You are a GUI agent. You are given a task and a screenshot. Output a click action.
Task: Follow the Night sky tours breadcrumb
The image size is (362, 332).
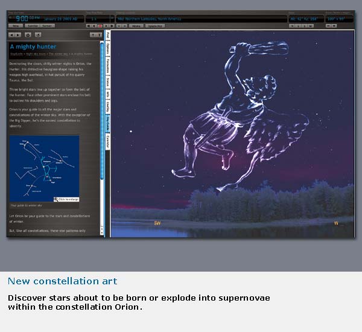click(36, 54)
